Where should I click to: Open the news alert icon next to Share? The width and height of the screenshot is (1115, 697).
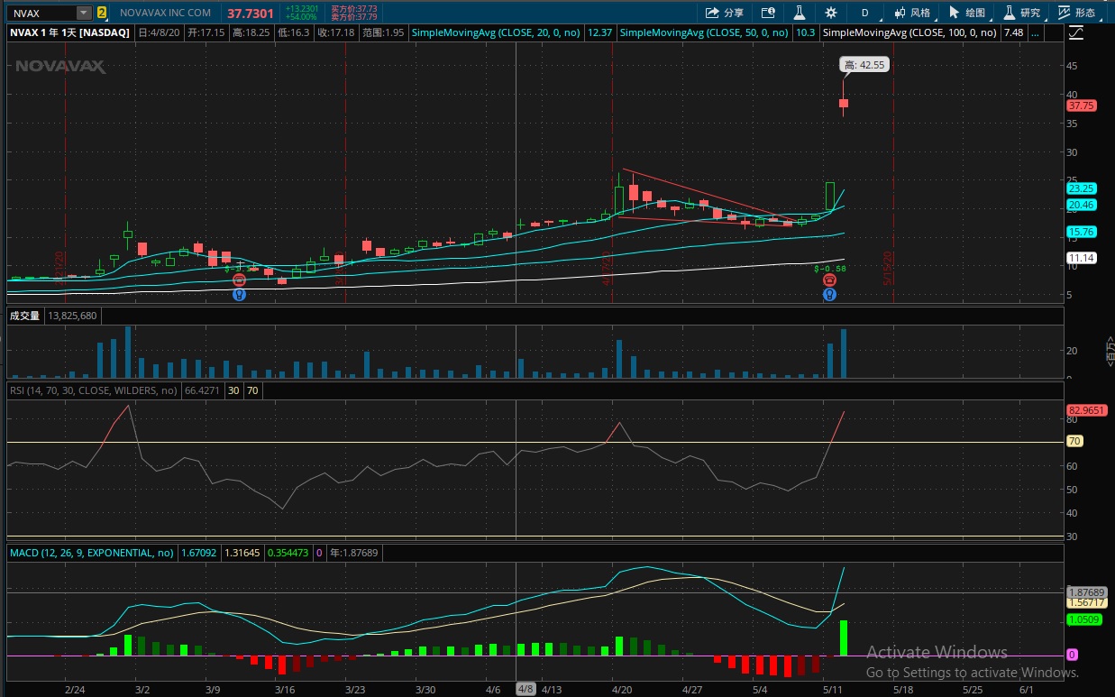click(768, 13)
